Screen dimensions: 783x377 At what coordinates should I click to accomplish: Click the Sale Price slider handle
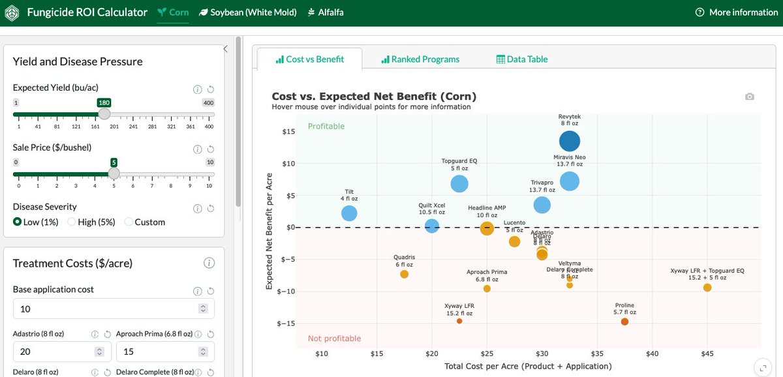coord(114,173)
